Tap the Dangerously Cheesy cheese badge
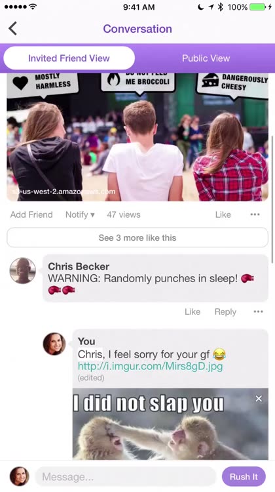The image size is (275, 492). (232, 82)
